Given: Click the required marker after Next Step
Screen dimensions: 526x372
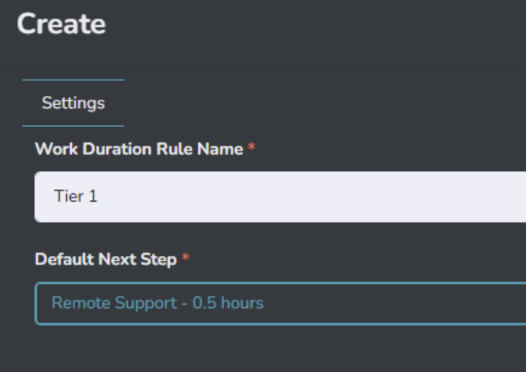Looking at the screenshot, I should click(185, 258).
